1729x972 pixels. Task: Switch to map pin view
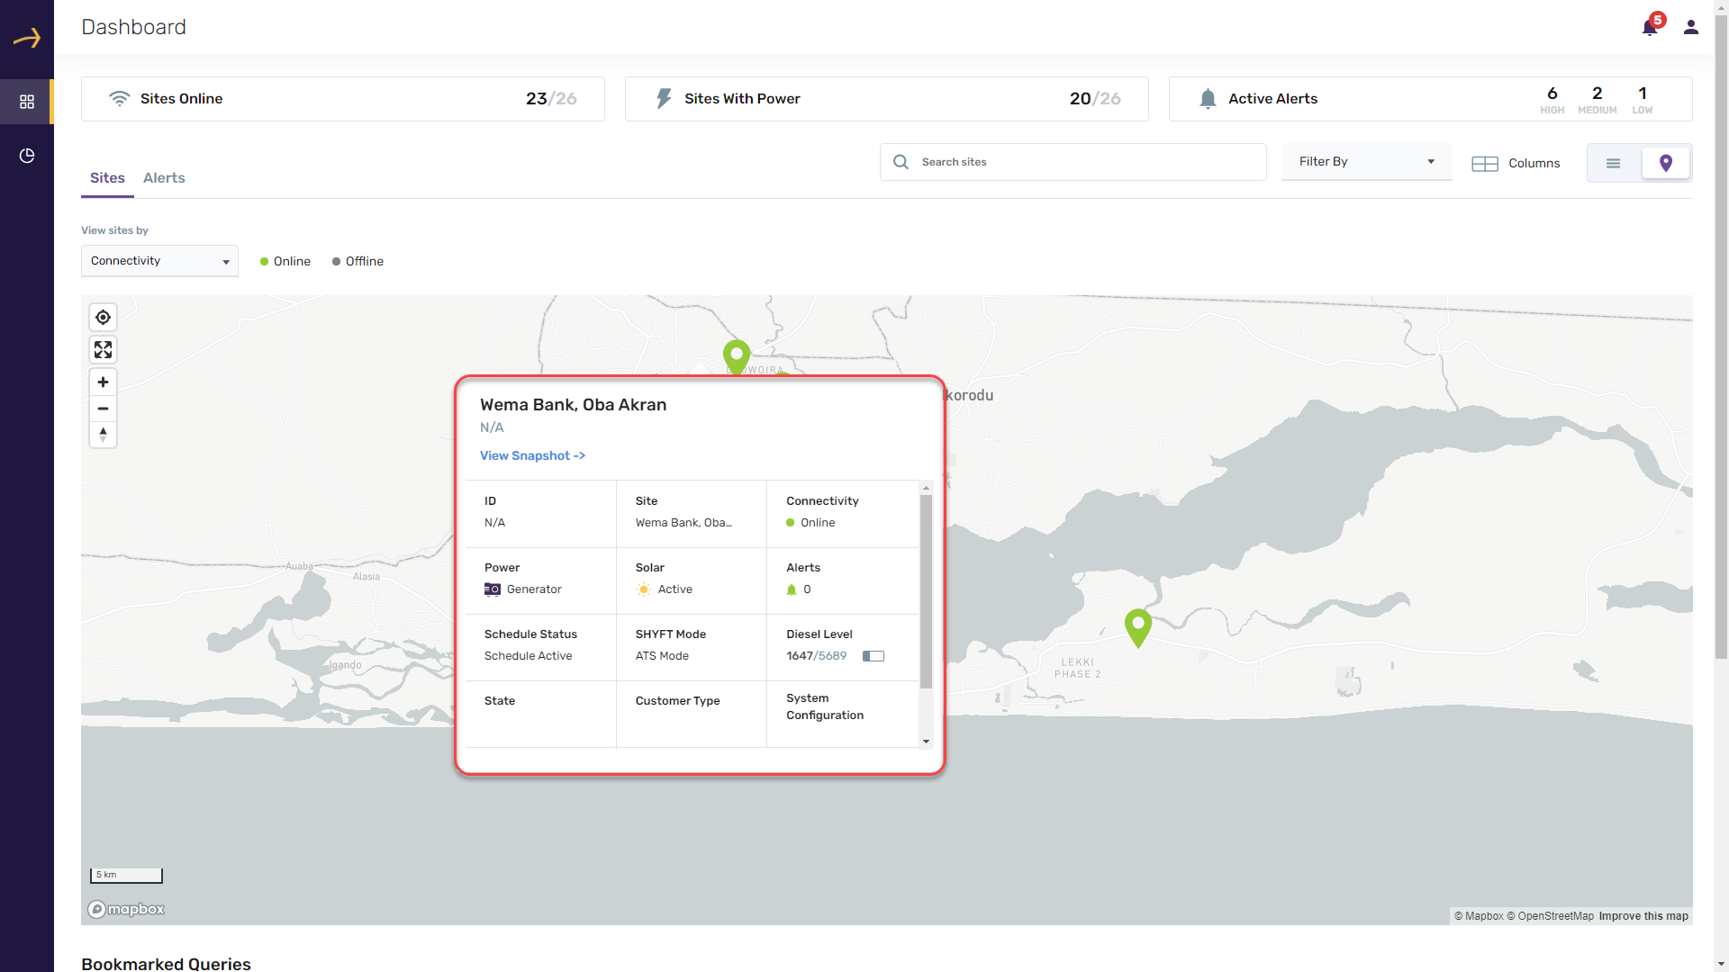(x=1666, y=163)
